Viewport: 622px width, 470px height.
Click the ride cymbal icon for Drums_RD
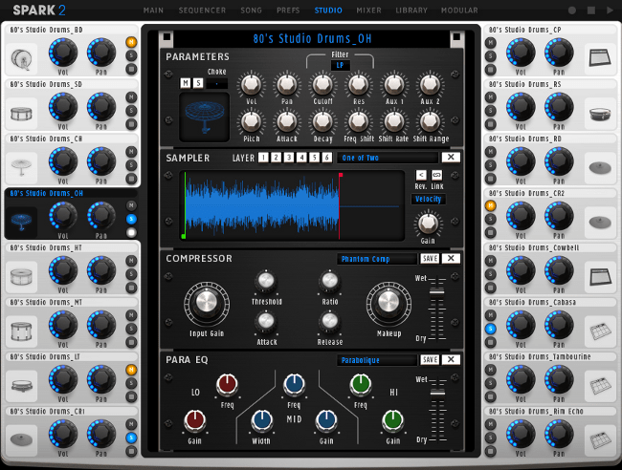tap(599, 167)
